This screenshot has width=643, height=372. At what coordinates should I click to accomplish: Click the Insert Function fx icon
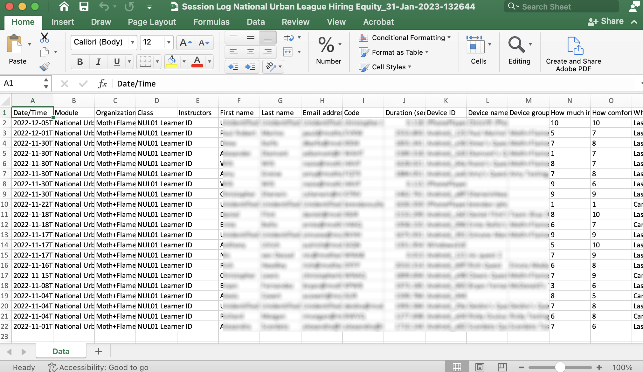click(102, 84)
